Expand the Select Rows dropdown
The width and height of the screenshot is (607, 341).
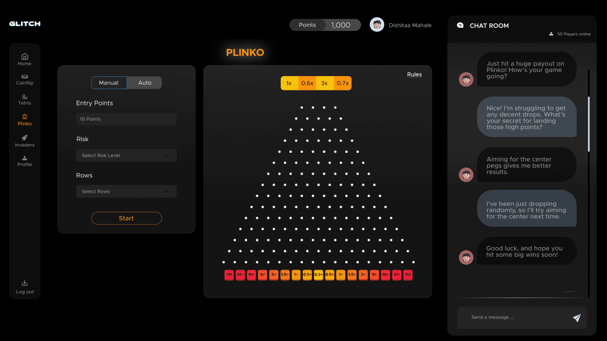coord(126,191)
